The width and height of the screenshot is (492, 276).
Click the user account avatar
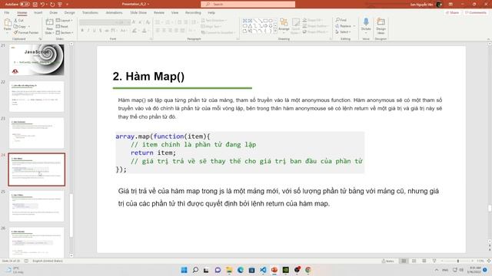coord(439,5)
